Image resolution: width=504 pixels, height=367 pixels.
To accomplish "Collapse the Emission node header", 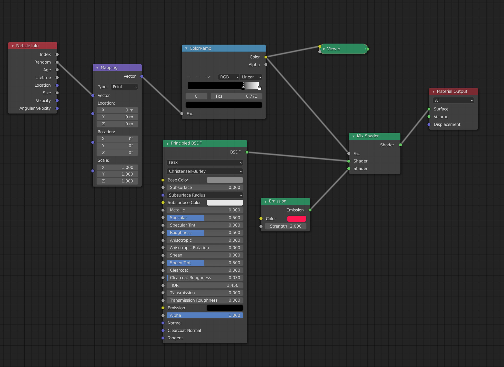I will click(x=265, y=201).
